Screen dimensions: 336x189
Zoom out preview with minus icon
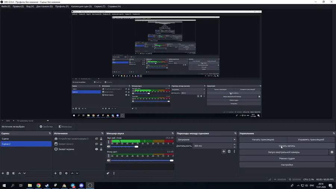[3, 121]
